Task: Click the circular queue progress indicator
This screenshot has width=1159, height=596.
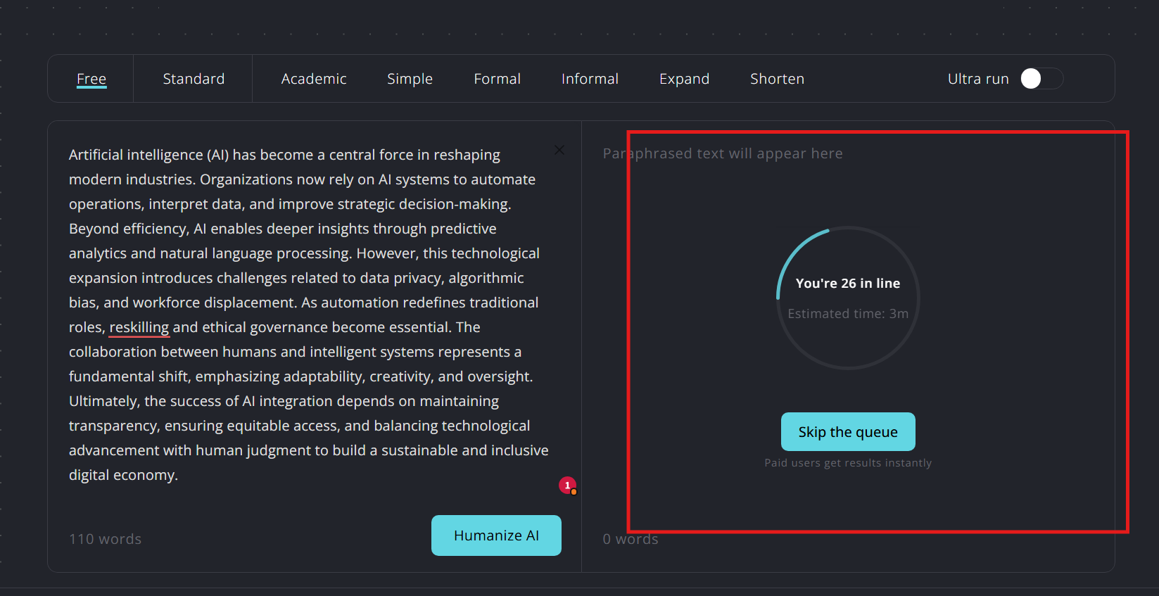Action: pos(848,298)
